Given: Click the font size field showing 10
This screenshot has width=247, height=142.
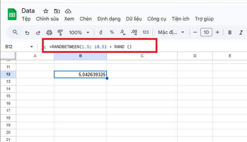Looking at the screenshot, I should (206, 32).
